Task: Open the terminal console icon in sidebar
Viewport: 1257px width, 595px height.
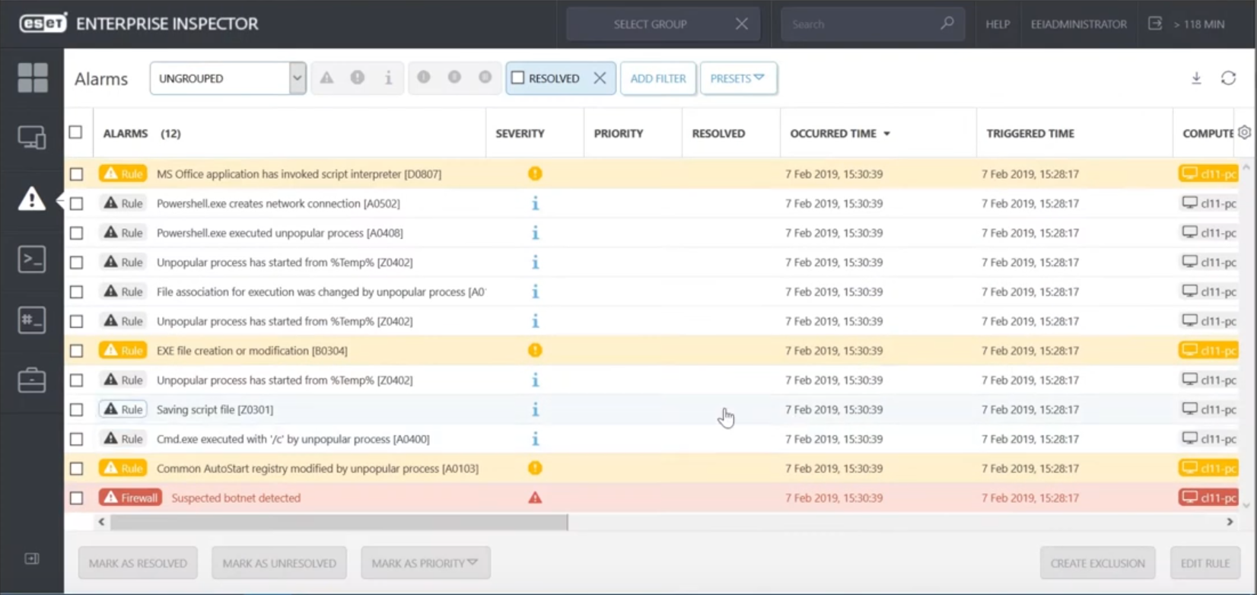Action: (x=32, y=259)
